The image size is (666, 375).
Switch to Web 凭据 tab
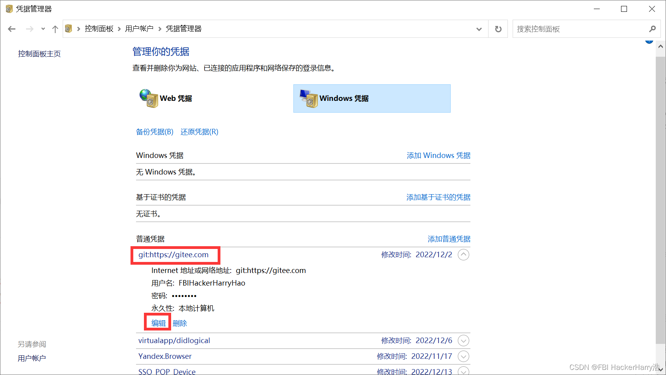[176, 98]
